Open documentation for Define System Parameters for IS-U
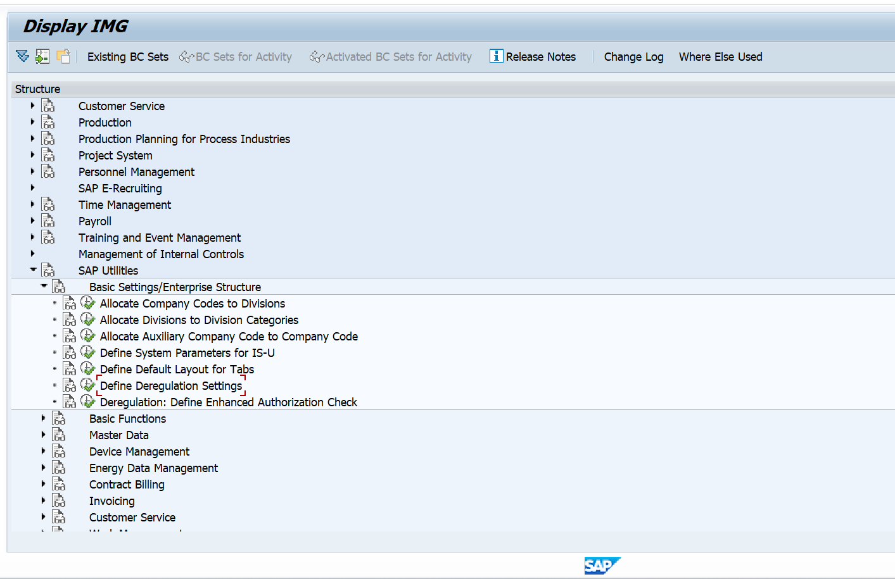895x579 pixels. coord(70,352)
